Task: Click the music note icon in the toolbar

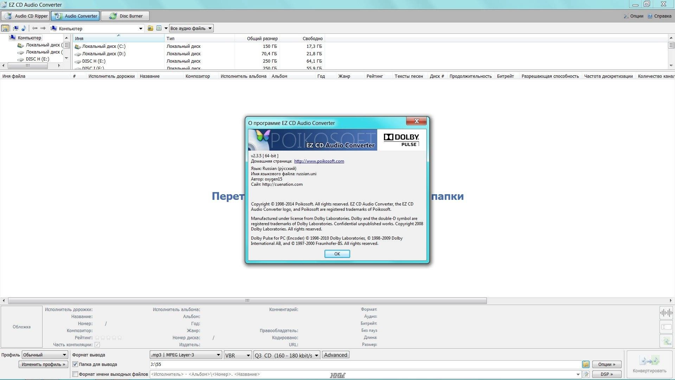Action: [x=24, y=28]
